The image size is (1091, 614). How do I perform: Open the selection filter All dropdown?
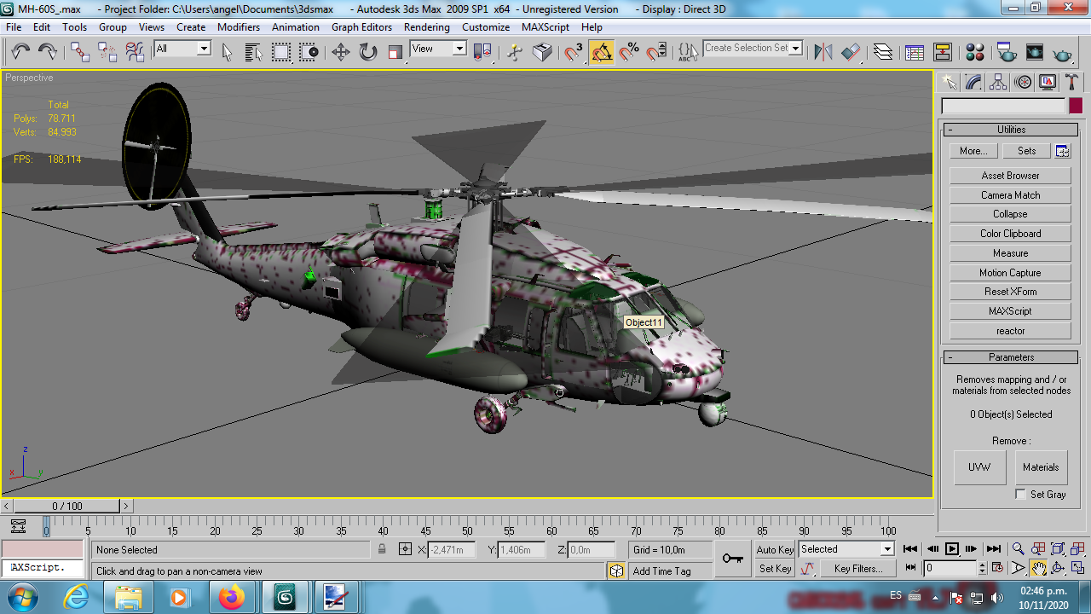click(x=182, y=49)
